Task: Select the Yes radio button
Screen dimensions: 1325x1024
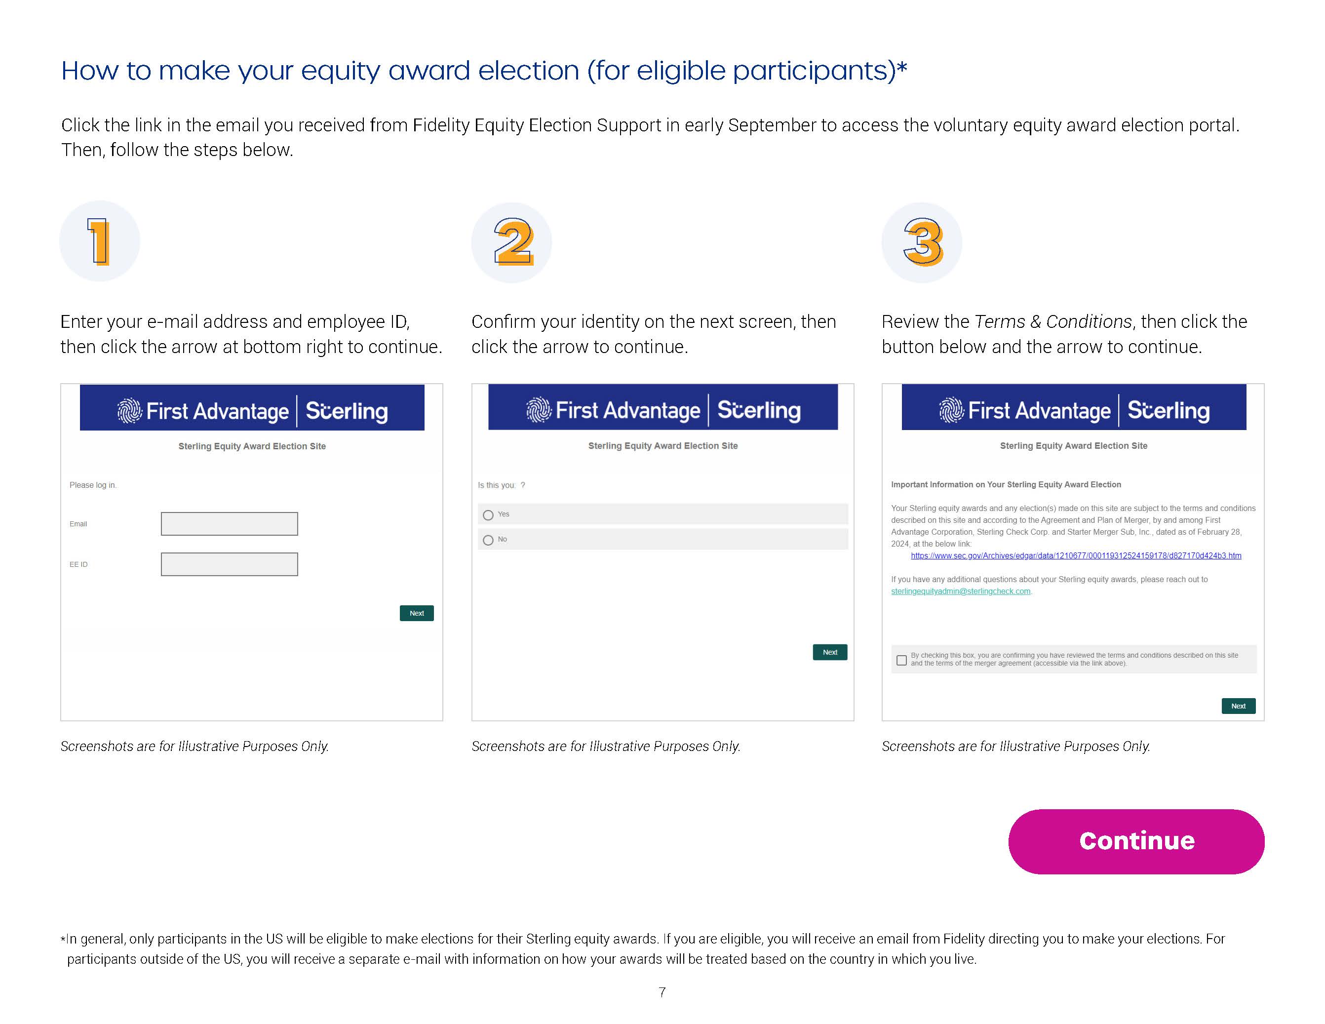Action: click(x=488, y=515)
